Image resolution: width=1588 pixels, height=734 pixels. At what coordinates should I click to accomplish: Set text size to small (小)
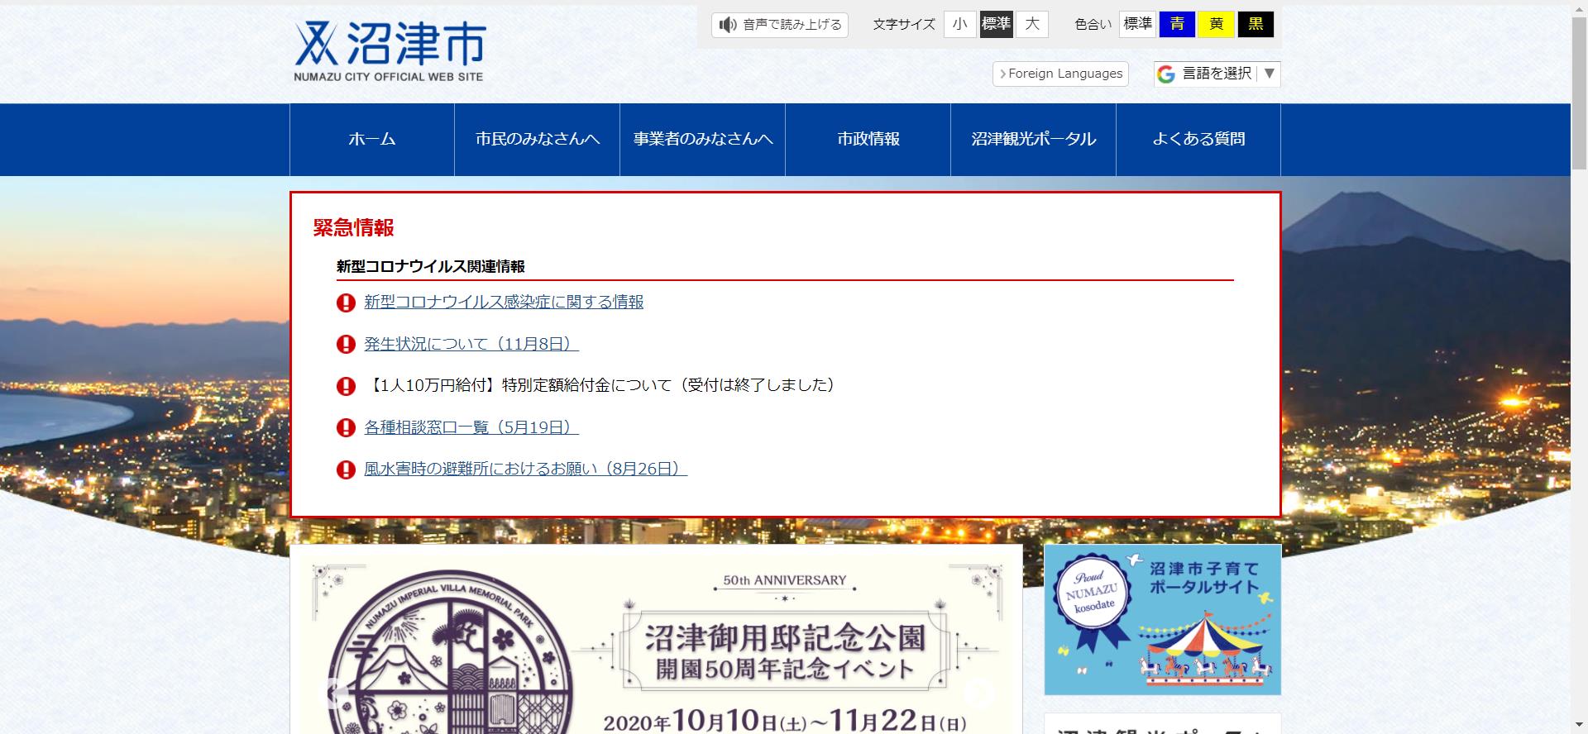tap(959, 24)
